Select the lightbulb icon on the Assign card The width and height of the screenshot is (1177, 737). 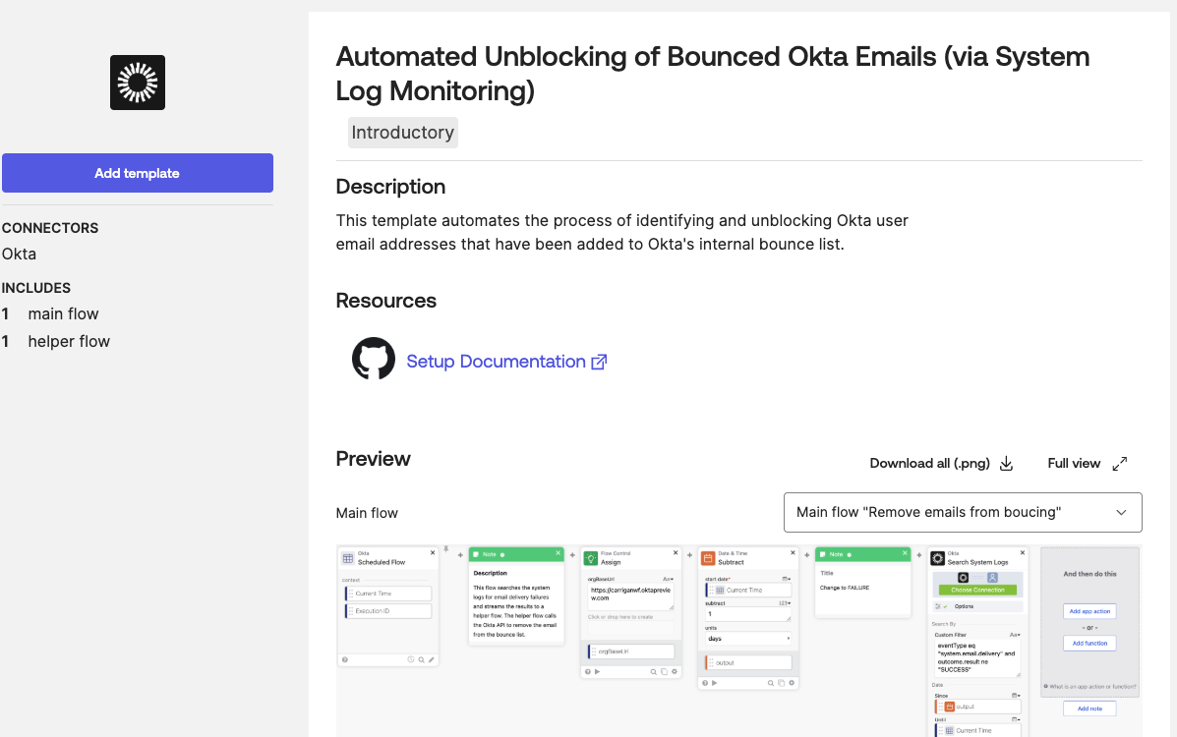[x=591, y=558]
